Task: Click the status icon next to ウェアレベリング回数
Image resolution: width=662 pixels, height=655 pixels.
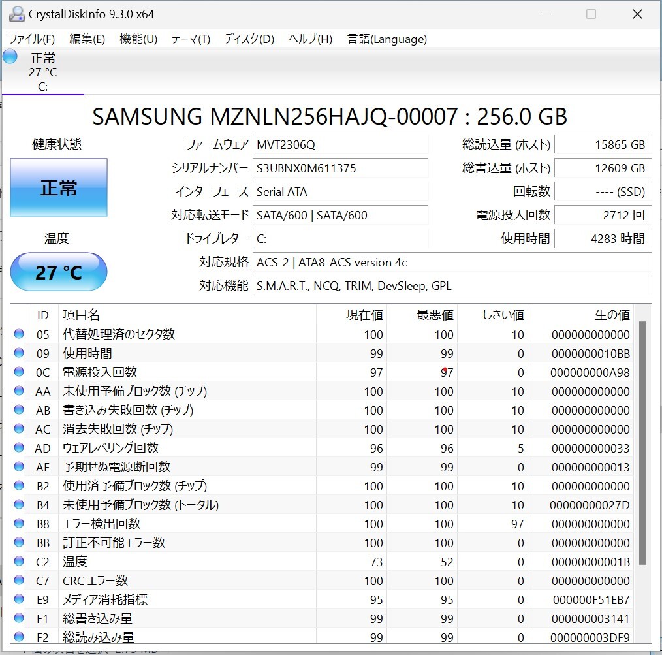Action: [x=19, y=447]
